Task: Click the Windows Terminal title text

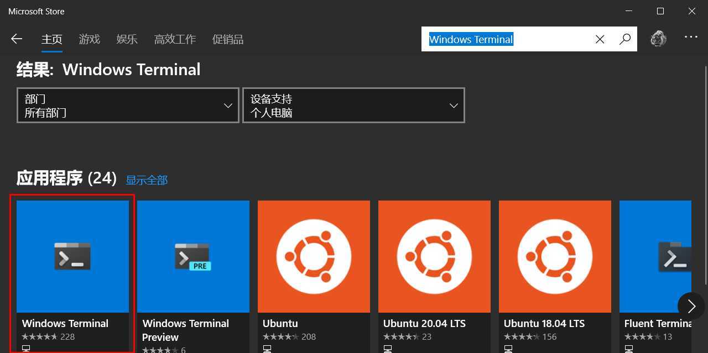Action: (x=65, y=324)
